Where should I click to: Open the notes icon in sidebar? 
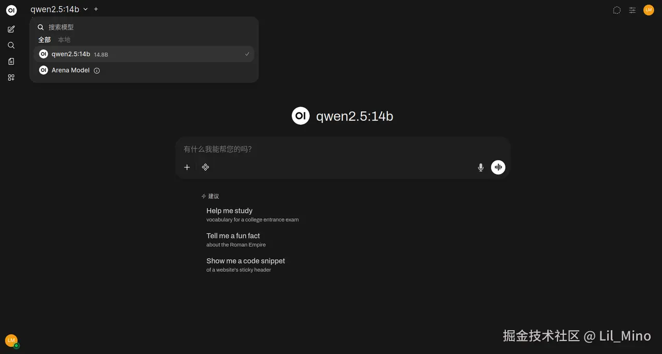pyautogui.click(x=11, y=62)
